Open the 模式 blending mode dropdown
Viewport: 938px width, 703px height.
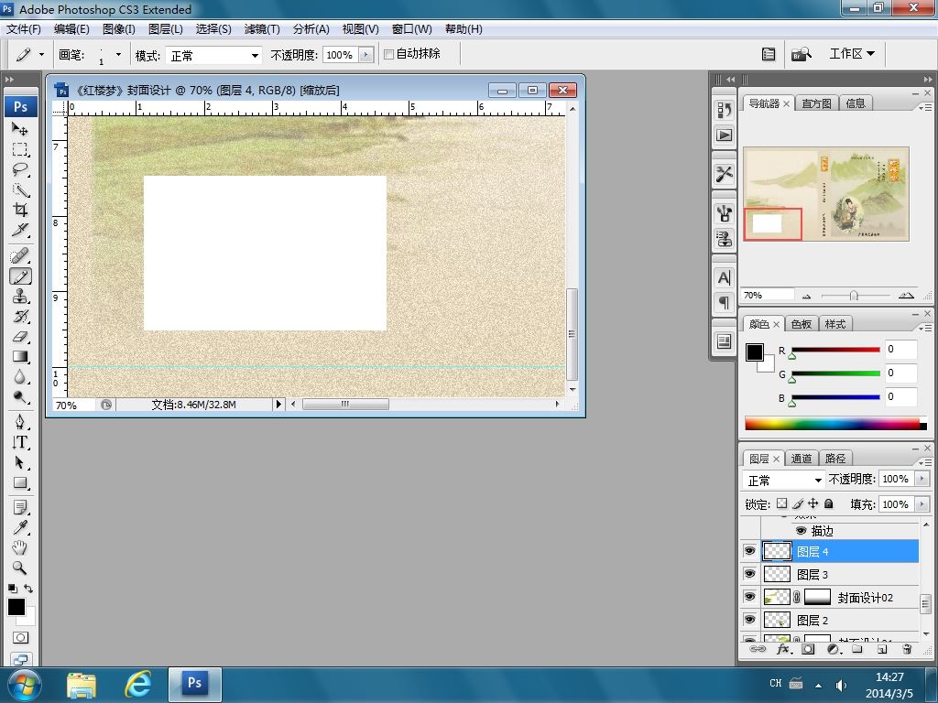214,56
